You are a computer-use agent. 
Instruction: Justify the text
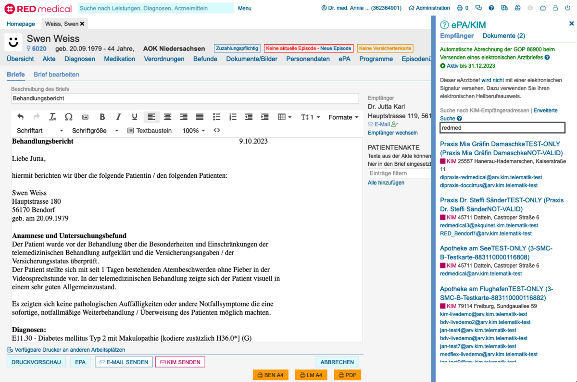(x=200, y=117)
